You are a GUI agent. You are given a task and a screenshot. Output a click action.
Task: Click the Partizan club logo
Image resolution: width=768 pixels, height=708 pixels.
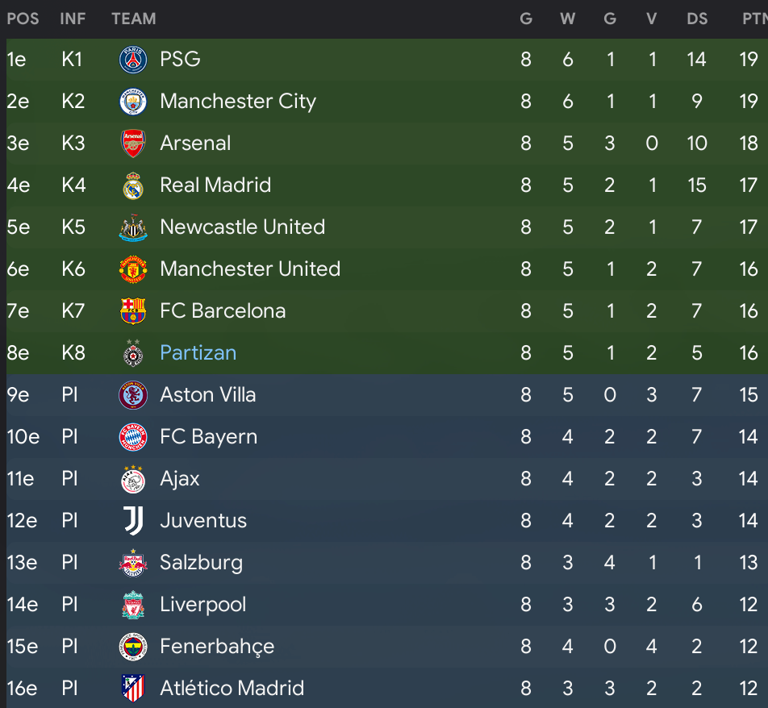[x=133, y=353]
